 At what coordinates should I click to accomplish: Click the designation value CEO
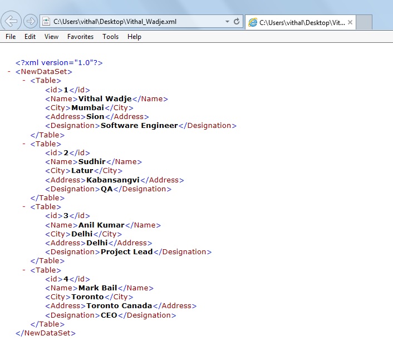click(x=109, y=315)
